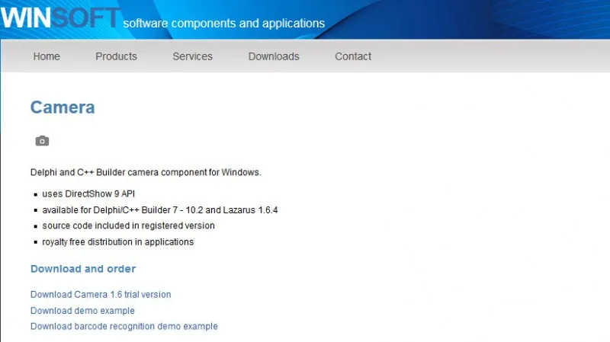The height and width of the screenshot is (342, 610).
Task: Open the Products menu item
Action: (x=116, y=56)
